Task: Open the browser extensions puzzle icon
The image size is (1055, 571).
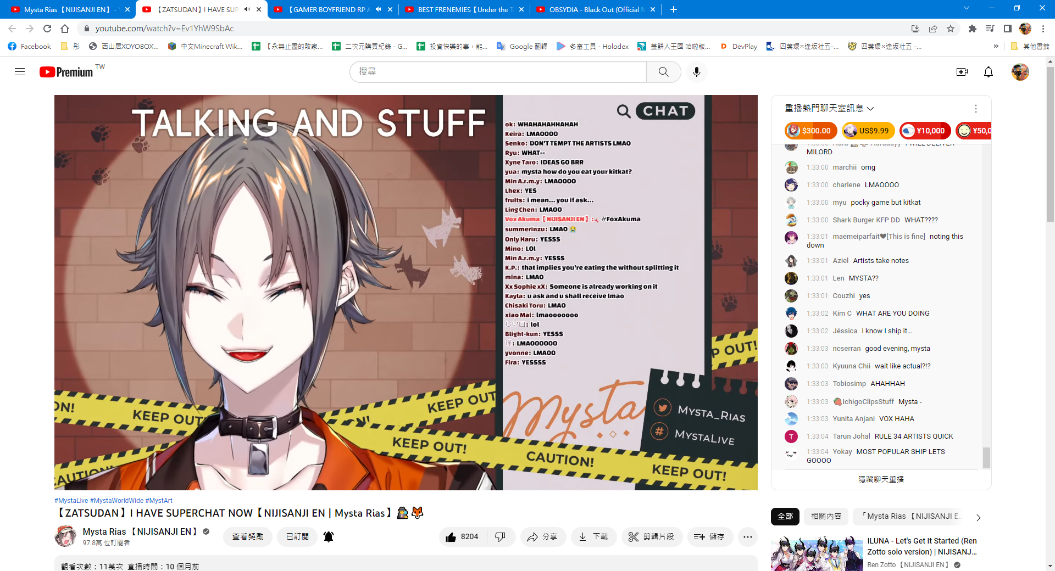Action: pos(973,29)
